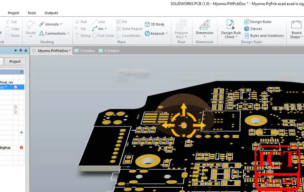Expand the Board Shape dropdown arrow
Image resolution: width=304 pixels, height=192 pixels.
(302, 36)
